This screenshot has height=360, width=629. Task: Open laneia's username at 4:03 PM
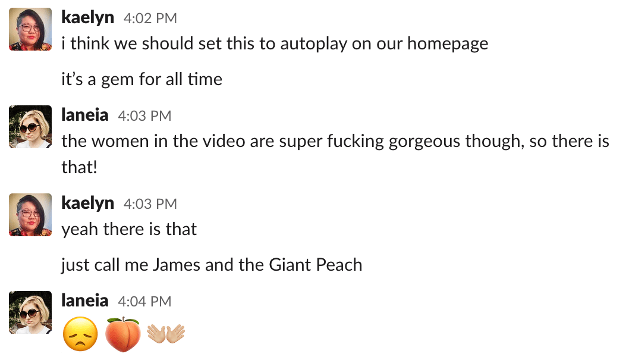coord(85,115)
